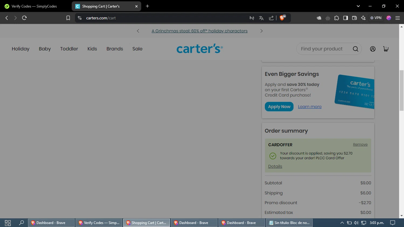Screen dimensions: 404x227
Task: Open the Kids menu
Action: [92, 49]
